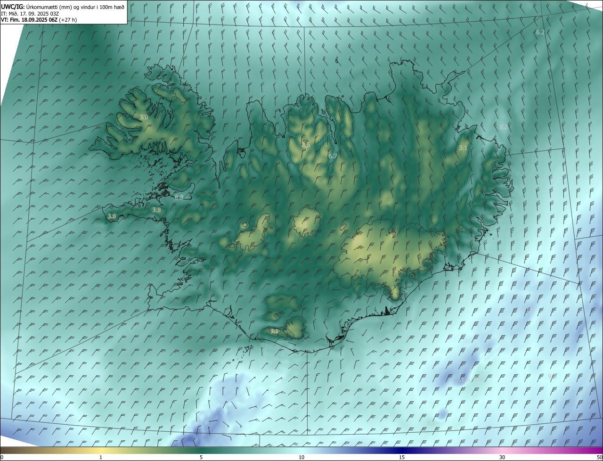Image resolution: width=603 pixels, height=461 pixels.
Task: Click the 15 tick on the color scale
Action: pos(402,457)
